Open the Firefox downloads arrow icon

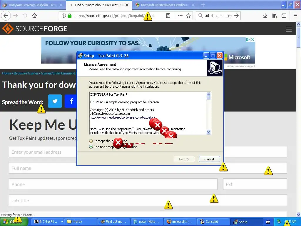point(265,16)
